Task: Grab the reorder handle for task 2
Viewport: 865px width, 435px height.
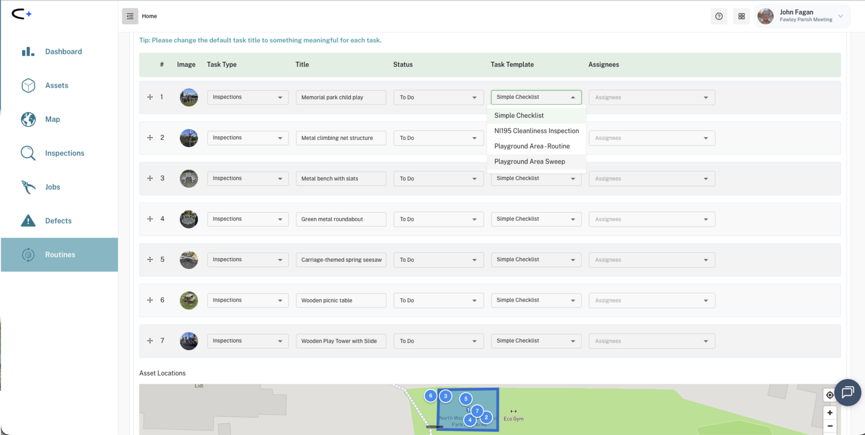Action: tap(150, 138)
